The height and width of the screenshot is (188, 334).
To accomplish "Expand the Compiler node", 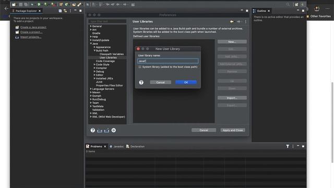I will coord(94,68).
